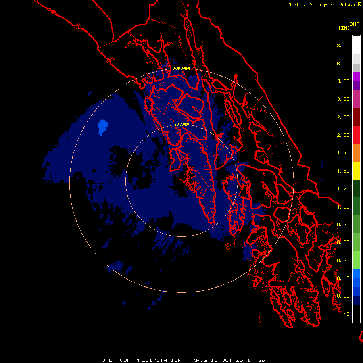This screenshot has height=363, width=363.
Task: Click the 18 OCT 25 date stamp
Action: [226, 360]
